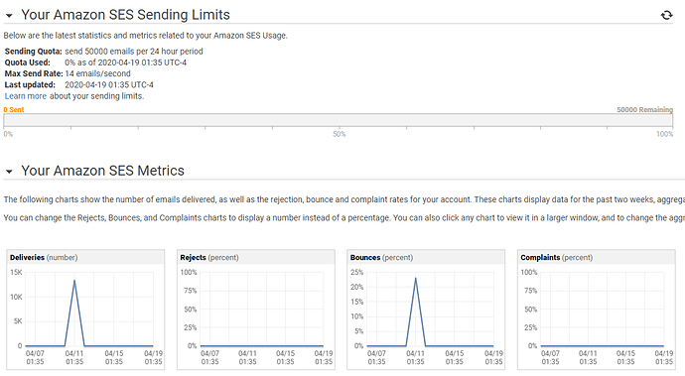Image resolution: width=685 pixels, height=376 pixels.
Task: Collapse Your Amazon SES Metrics section
Action: click(9, 172)
